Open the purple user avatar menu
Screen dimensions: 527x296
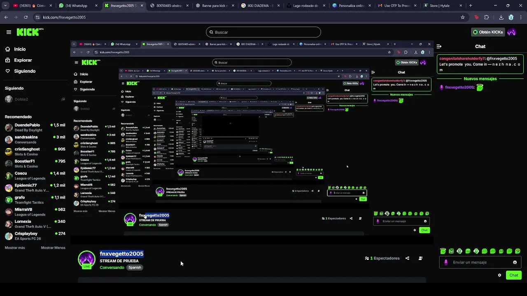pos(512,32)
